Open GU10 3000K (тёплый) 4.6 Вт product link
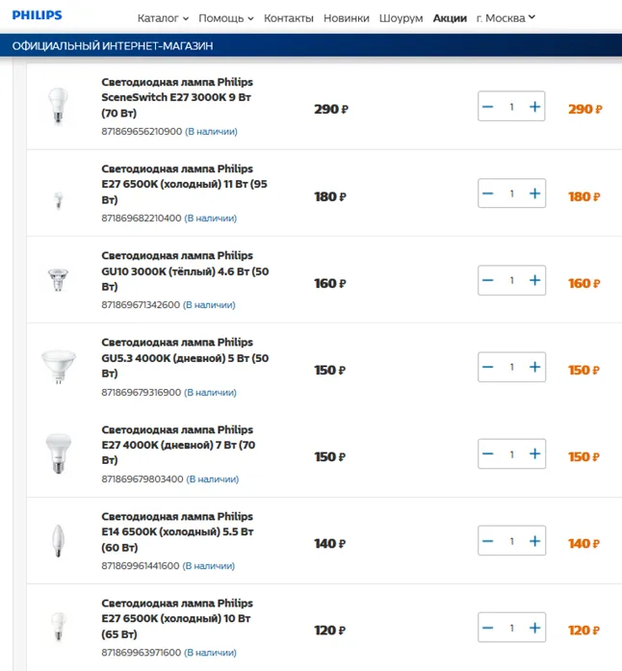The width and height of the screenshot is (622, 671). 177,271
